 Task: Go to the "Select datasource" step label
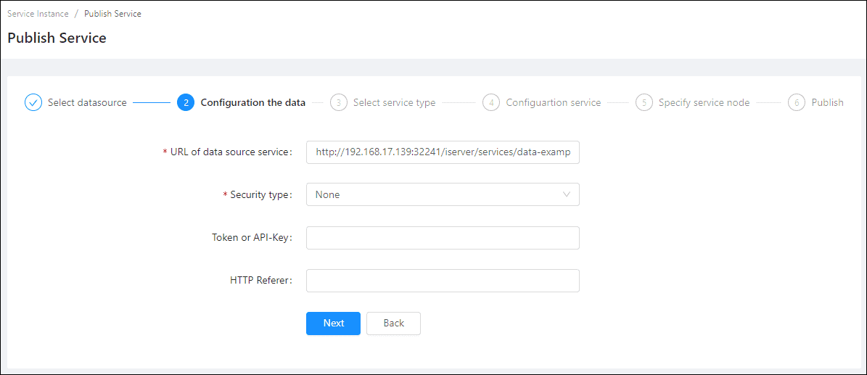[87, 102]
